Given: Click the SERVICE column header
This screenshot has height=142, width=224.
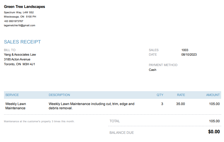Looking at the screenshot, I should (12, 95).
